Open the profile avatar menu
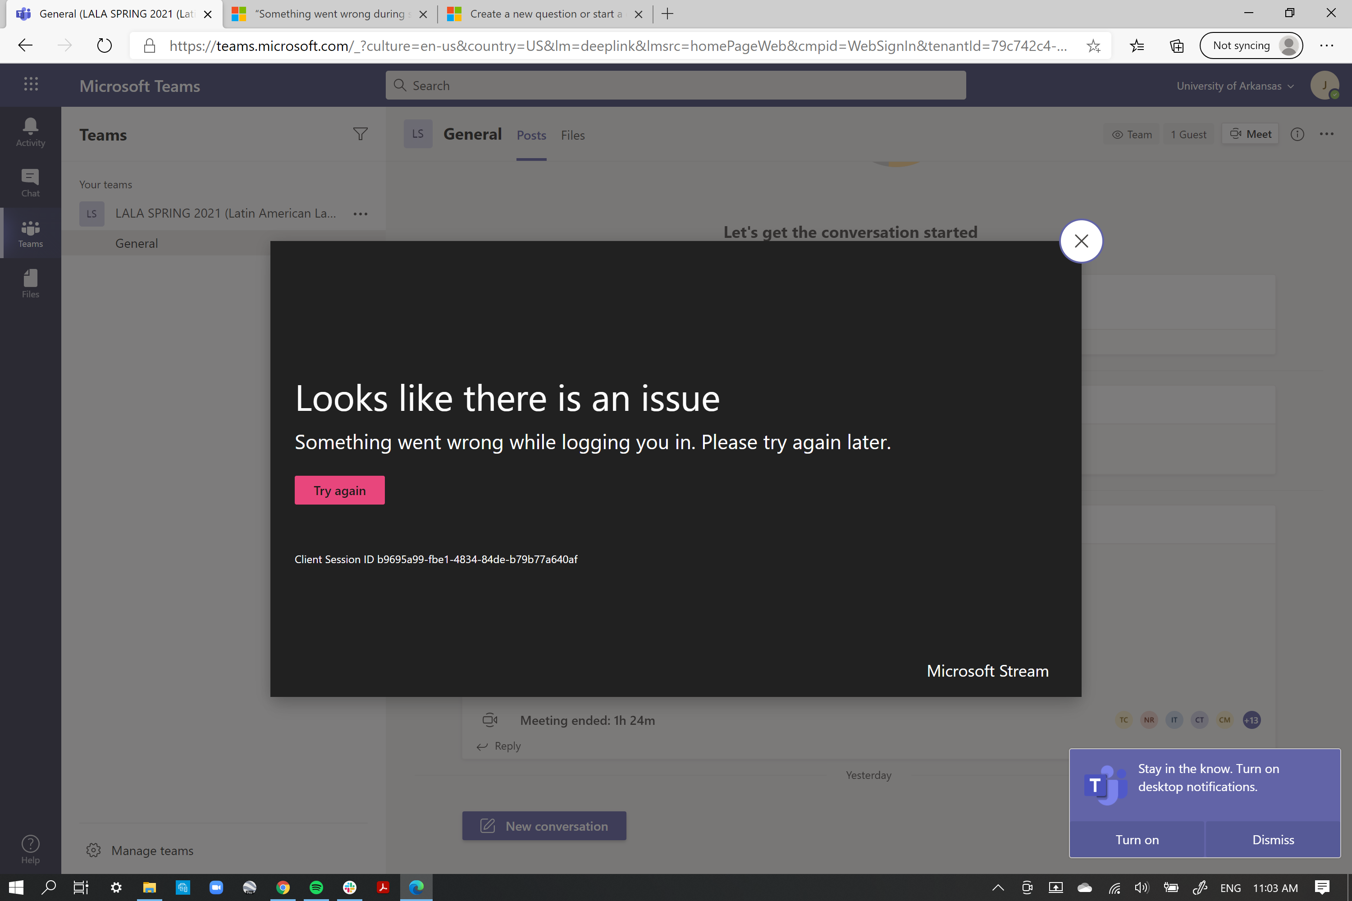The height and width of the screenshot is (901, 1352). coord(1325,85)
